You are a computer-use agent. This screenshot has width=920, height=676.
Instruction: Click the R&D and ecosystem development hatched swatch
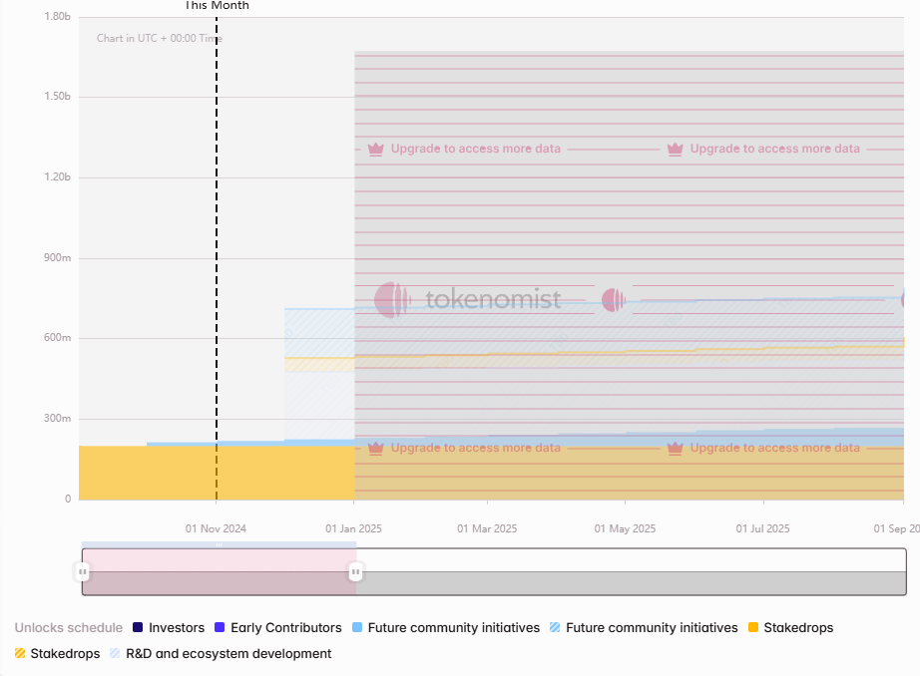pos(115,654)
